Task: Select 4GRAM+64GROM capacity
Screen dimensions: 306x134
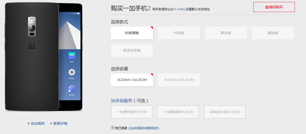Action: tap(179, 80)
